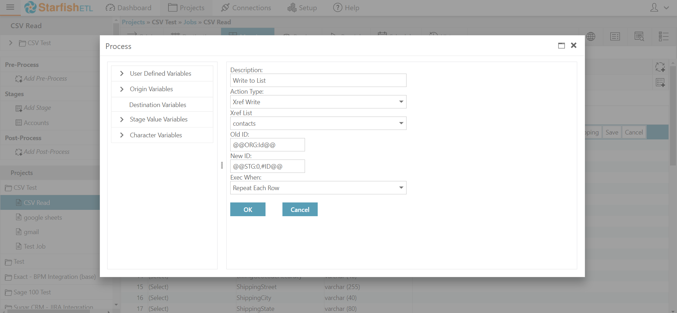
Task: Open the user account icon
Action: pyautogui.click(x=654, y=8)
